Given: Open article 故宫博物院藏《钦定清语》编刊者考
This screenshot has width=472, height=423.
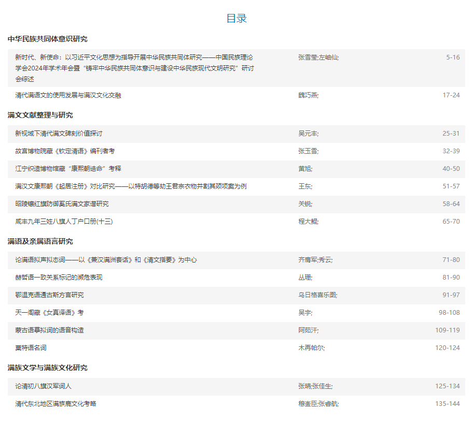Looking at the screenshot, I should point(65,151).
